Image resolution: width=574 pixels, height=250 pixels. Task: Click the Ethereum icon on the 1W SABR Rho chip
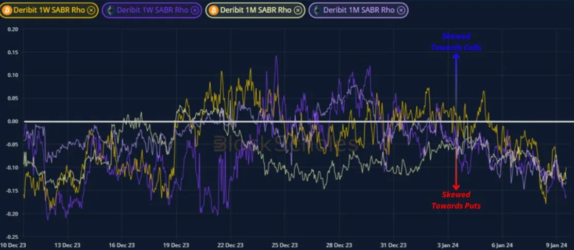click(110, 10)
